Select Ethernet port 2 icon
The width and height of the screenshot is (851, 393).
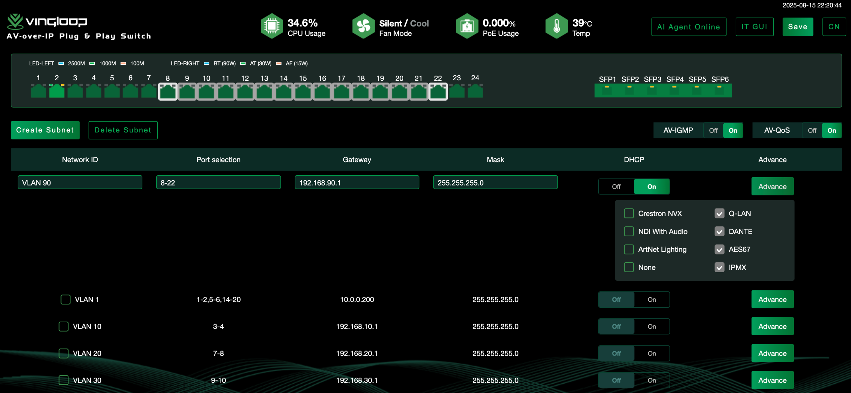[57, 91]
